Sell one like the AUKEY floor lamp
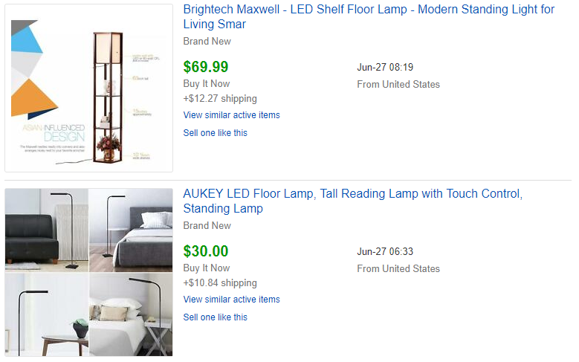 pyautogui.click(x=215, y=317)
